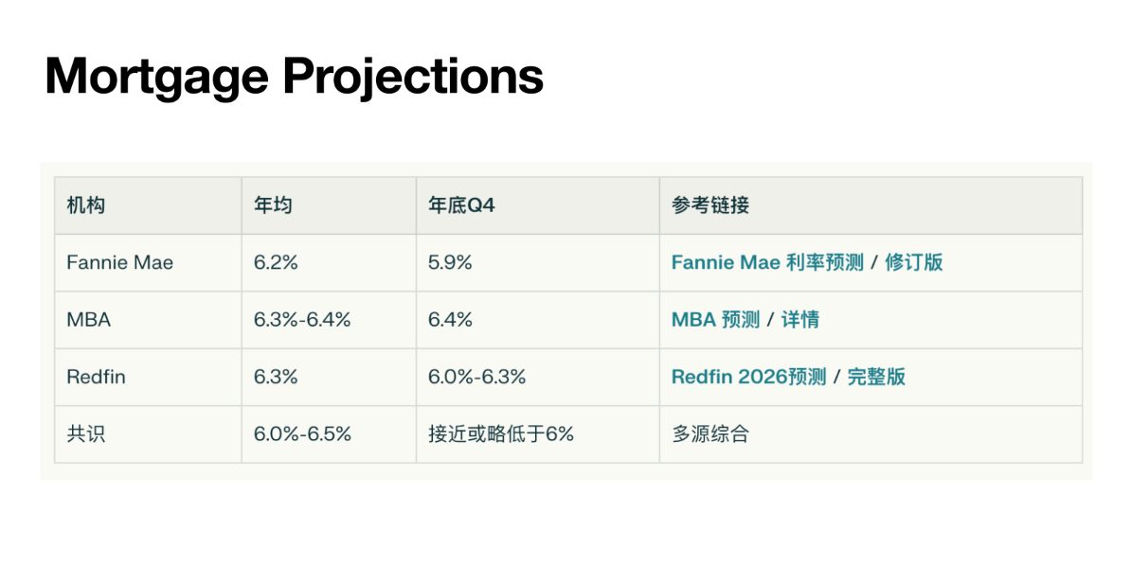Select the 5.9% Q4 value cell
Viewport: 1132px width, 566px height.
538,262
